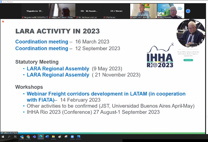Image resolution: width=208 pixels, height=142 pixels.
Task: Click muted mic icon on ANP Trilhos tile
Action: click(50, 17)
